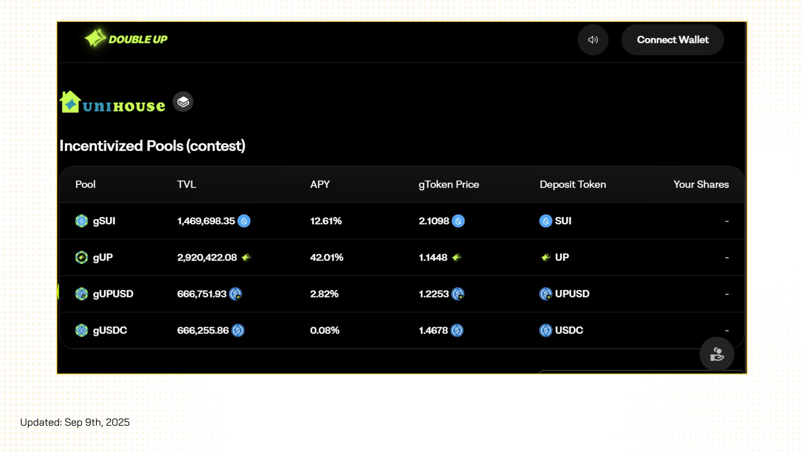Toggle sound with the speaker icon

pos(593,40)
